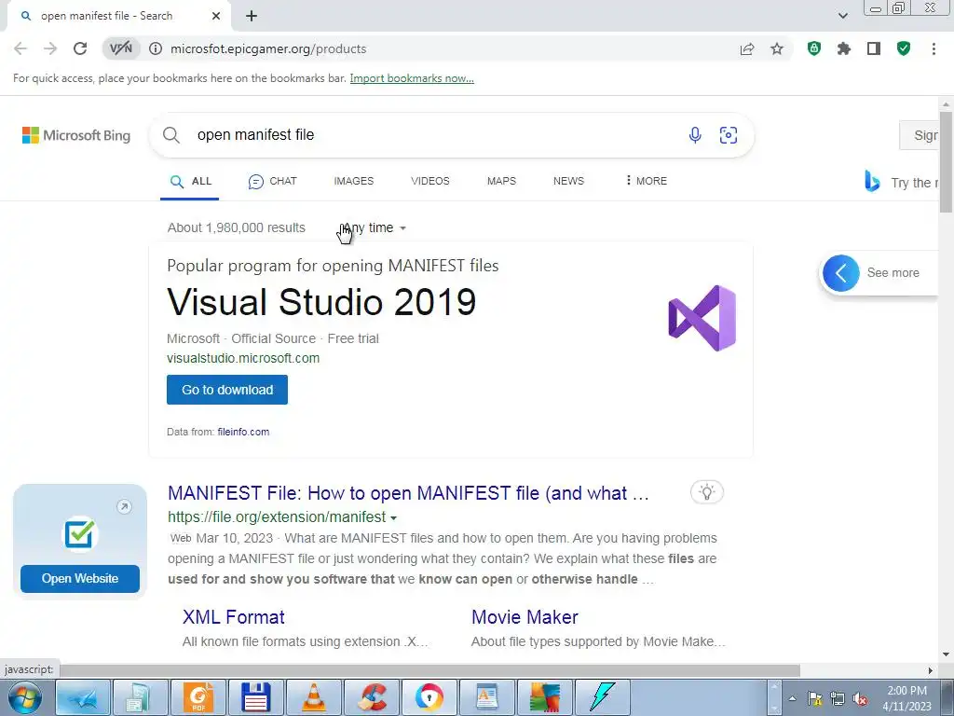Click the vertical scrollbar thumb
The height and width of the screenshot is (716, 954).
(x=946, y=162)
